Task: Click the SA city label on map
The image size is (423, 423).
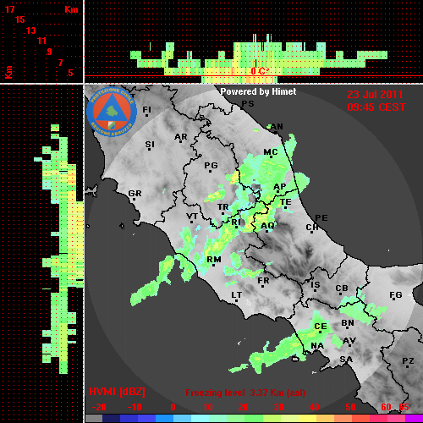Action: 346,360
